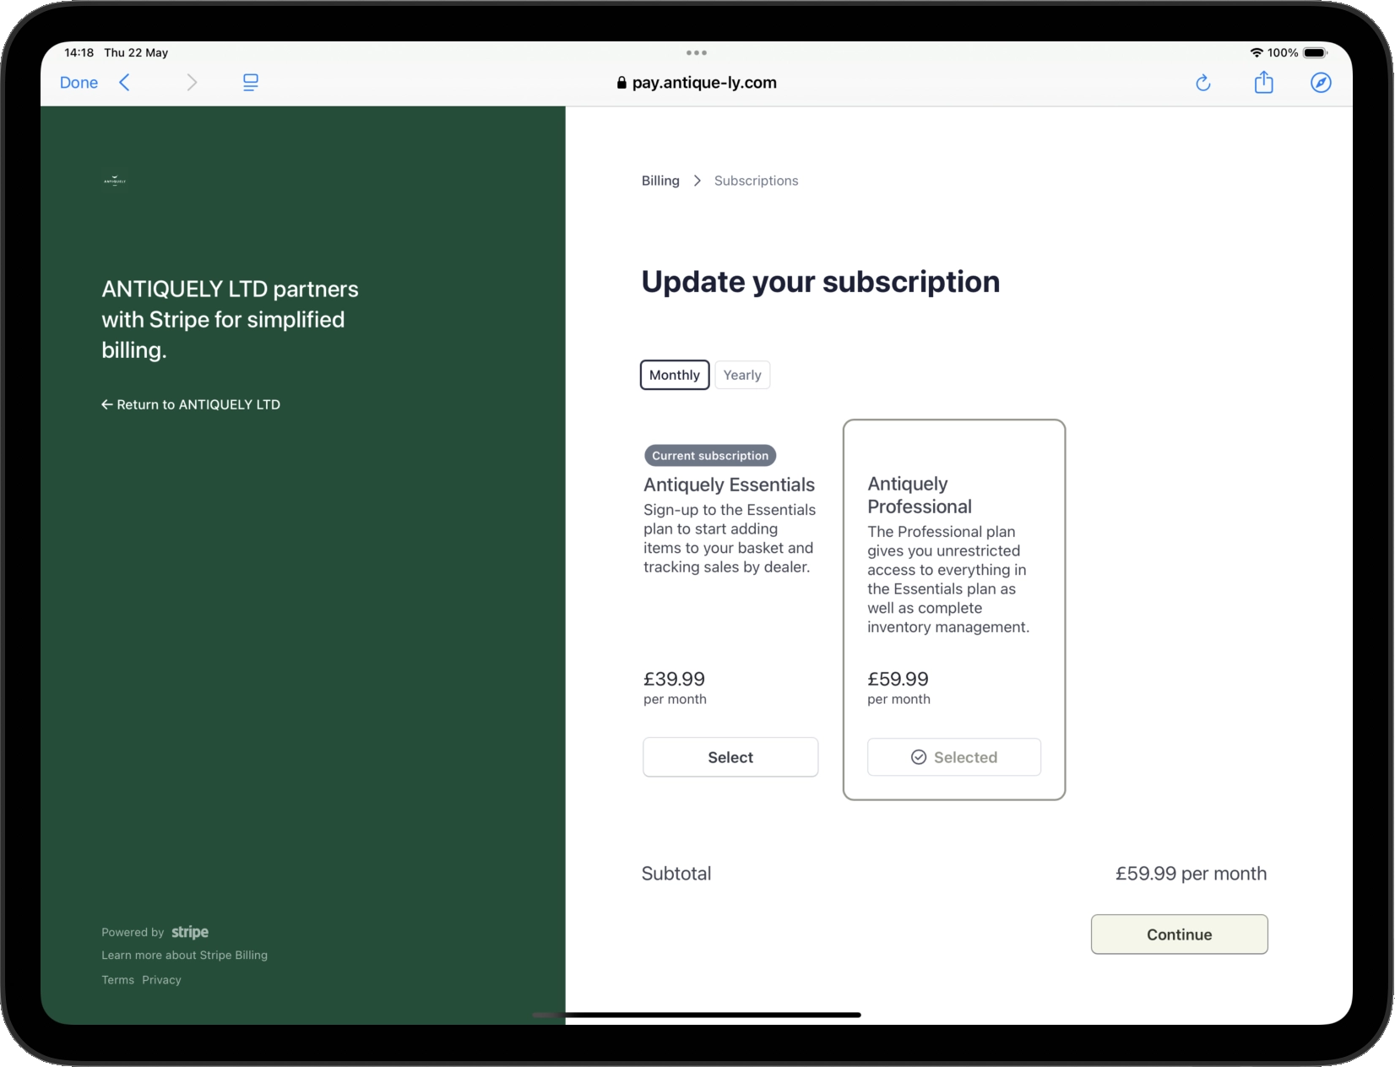Go back with the browser back arrow
The width and height of the screenshot is (1395, 1067).
pos(124,82)
